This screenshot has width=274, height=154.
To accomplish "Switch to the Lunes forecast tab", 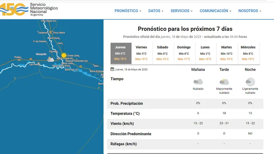I will point(205,53).
